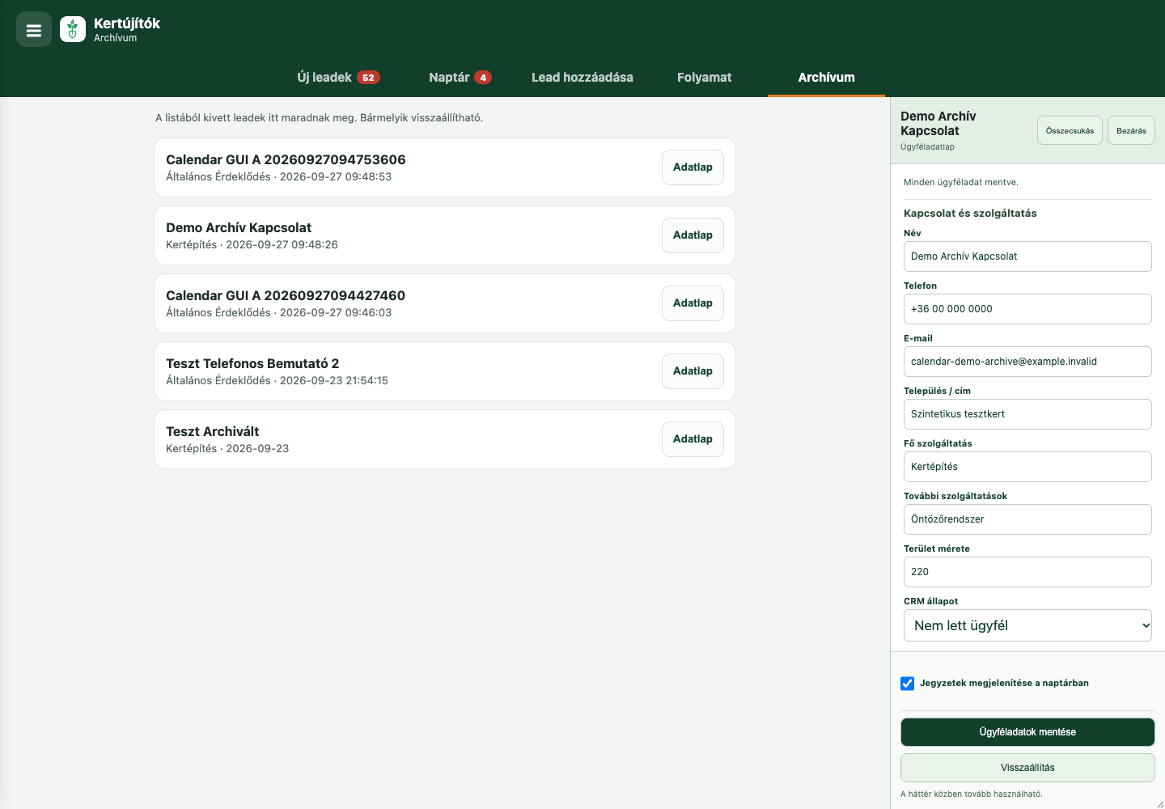Switch to the Lead hozzáadása tab
The height and width of the screenshot is (809, 1165).
pos(582,78)
